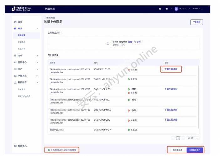Expand the 数据罗盘 sidebar section chevron
Screen dimensions: 220x156
coord(37,76)
